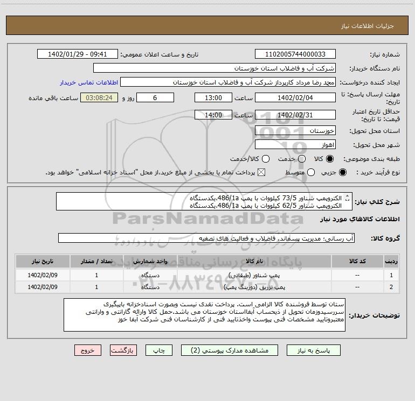Toggle the اسناد خزانه اسلامی payment checkbox
This screenshot has width=415, height=401.
[261, 172]
